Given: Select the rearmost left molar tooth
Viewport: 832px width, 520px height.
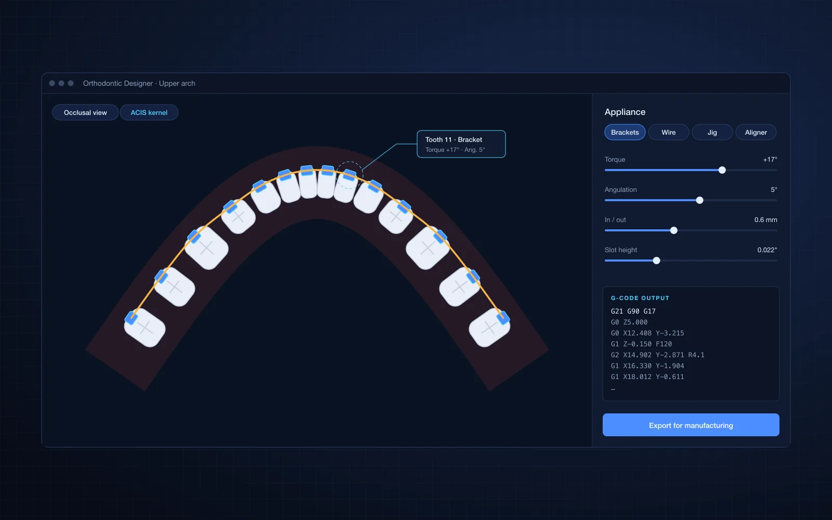Looking at the screenshot, I should (x=145, y=328).
